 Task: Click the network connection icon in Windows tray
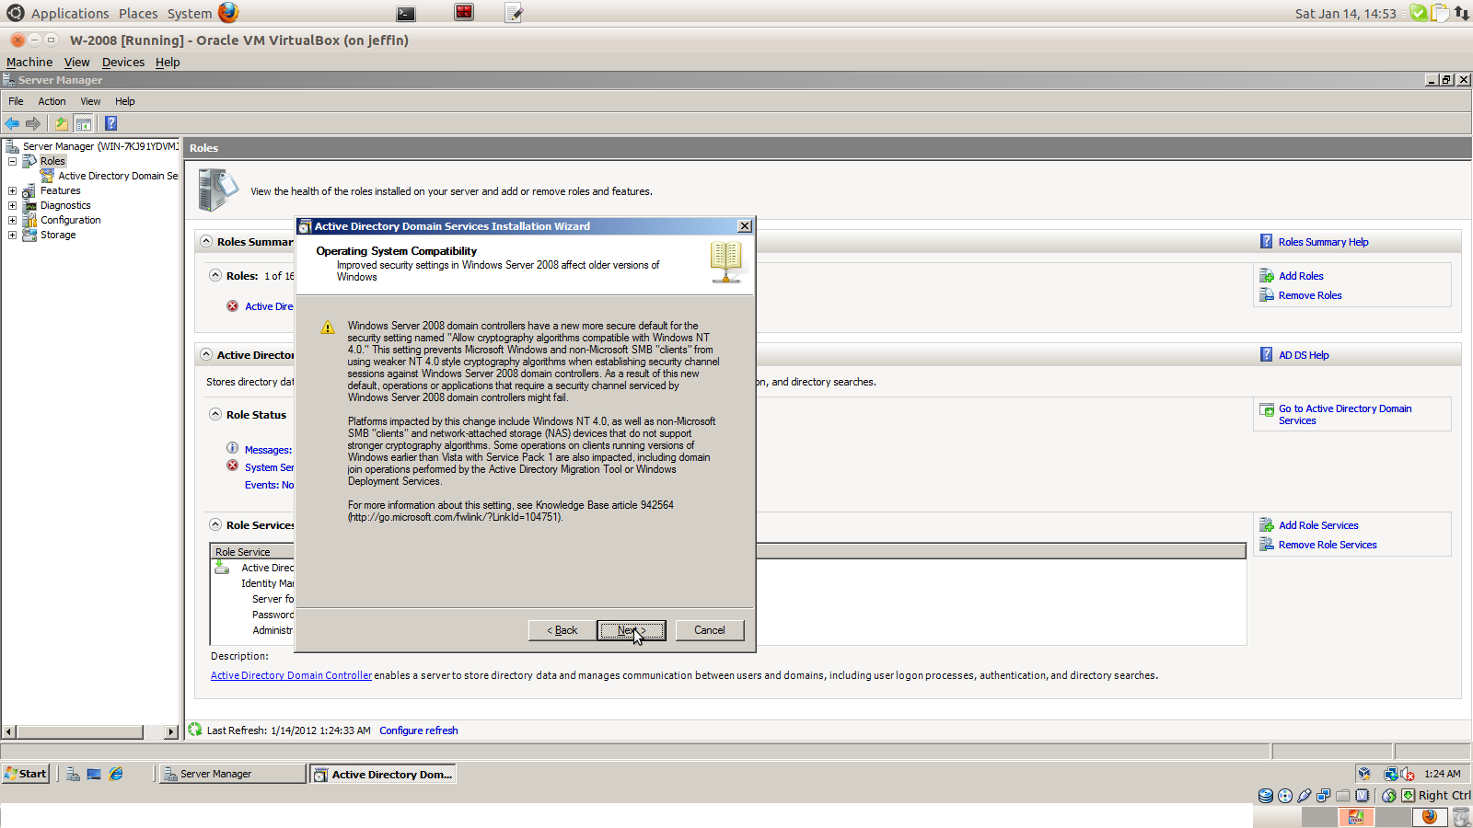1391,775
